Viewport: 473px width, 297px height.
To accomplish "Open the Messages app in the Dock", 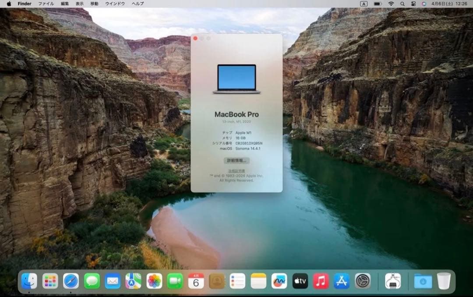I will click(x=92, y=281).
